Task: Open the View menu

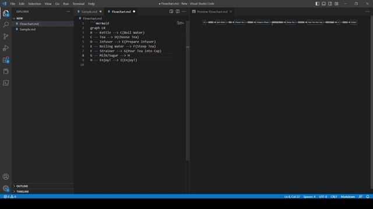Action: click(x=48, y=3)
